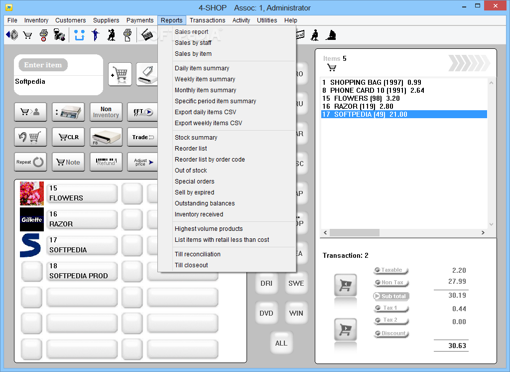Open the File menu
The image size is (510, 372).
[x=12, y=20]
